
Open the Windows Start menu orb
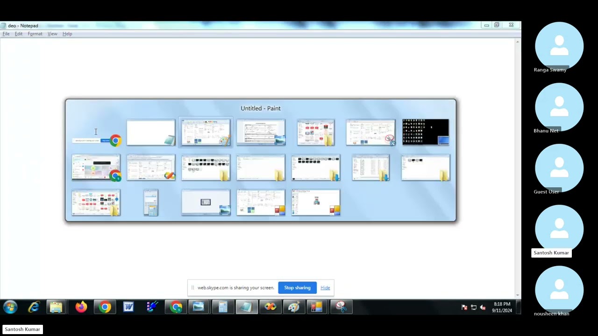10,307
